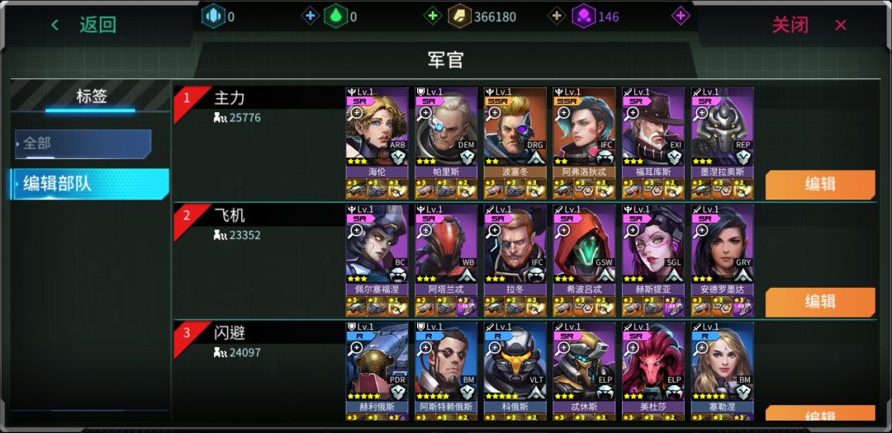Click the magnifier on the 海伦 card
The width and height of the screenshot is (892, 433).
[x=356, y=113]
